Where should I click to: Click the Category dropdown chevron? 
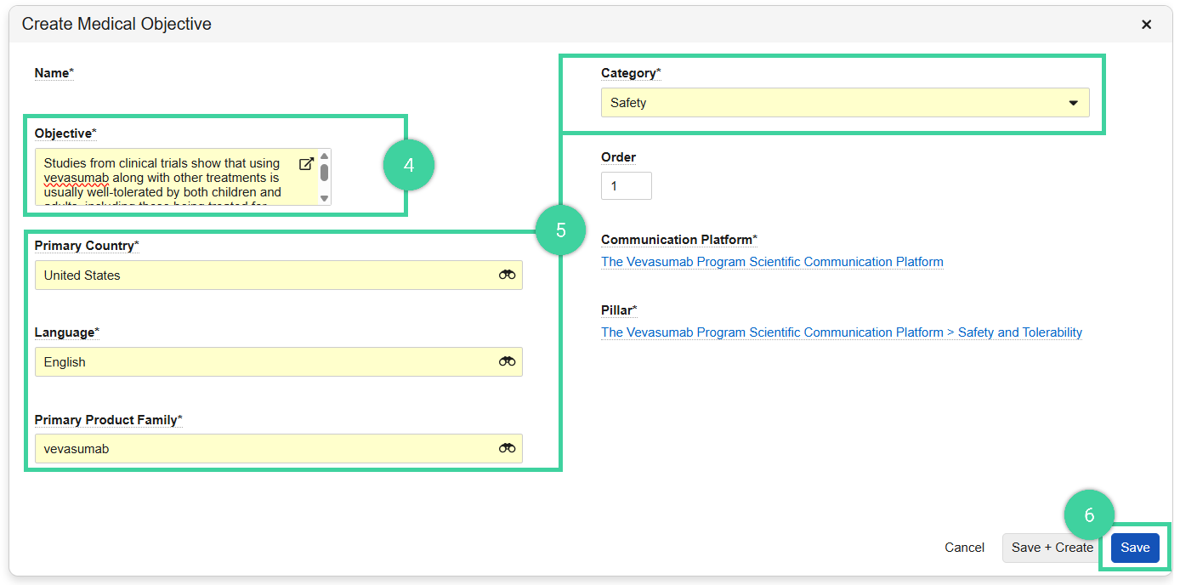[x=1073, y=102]
